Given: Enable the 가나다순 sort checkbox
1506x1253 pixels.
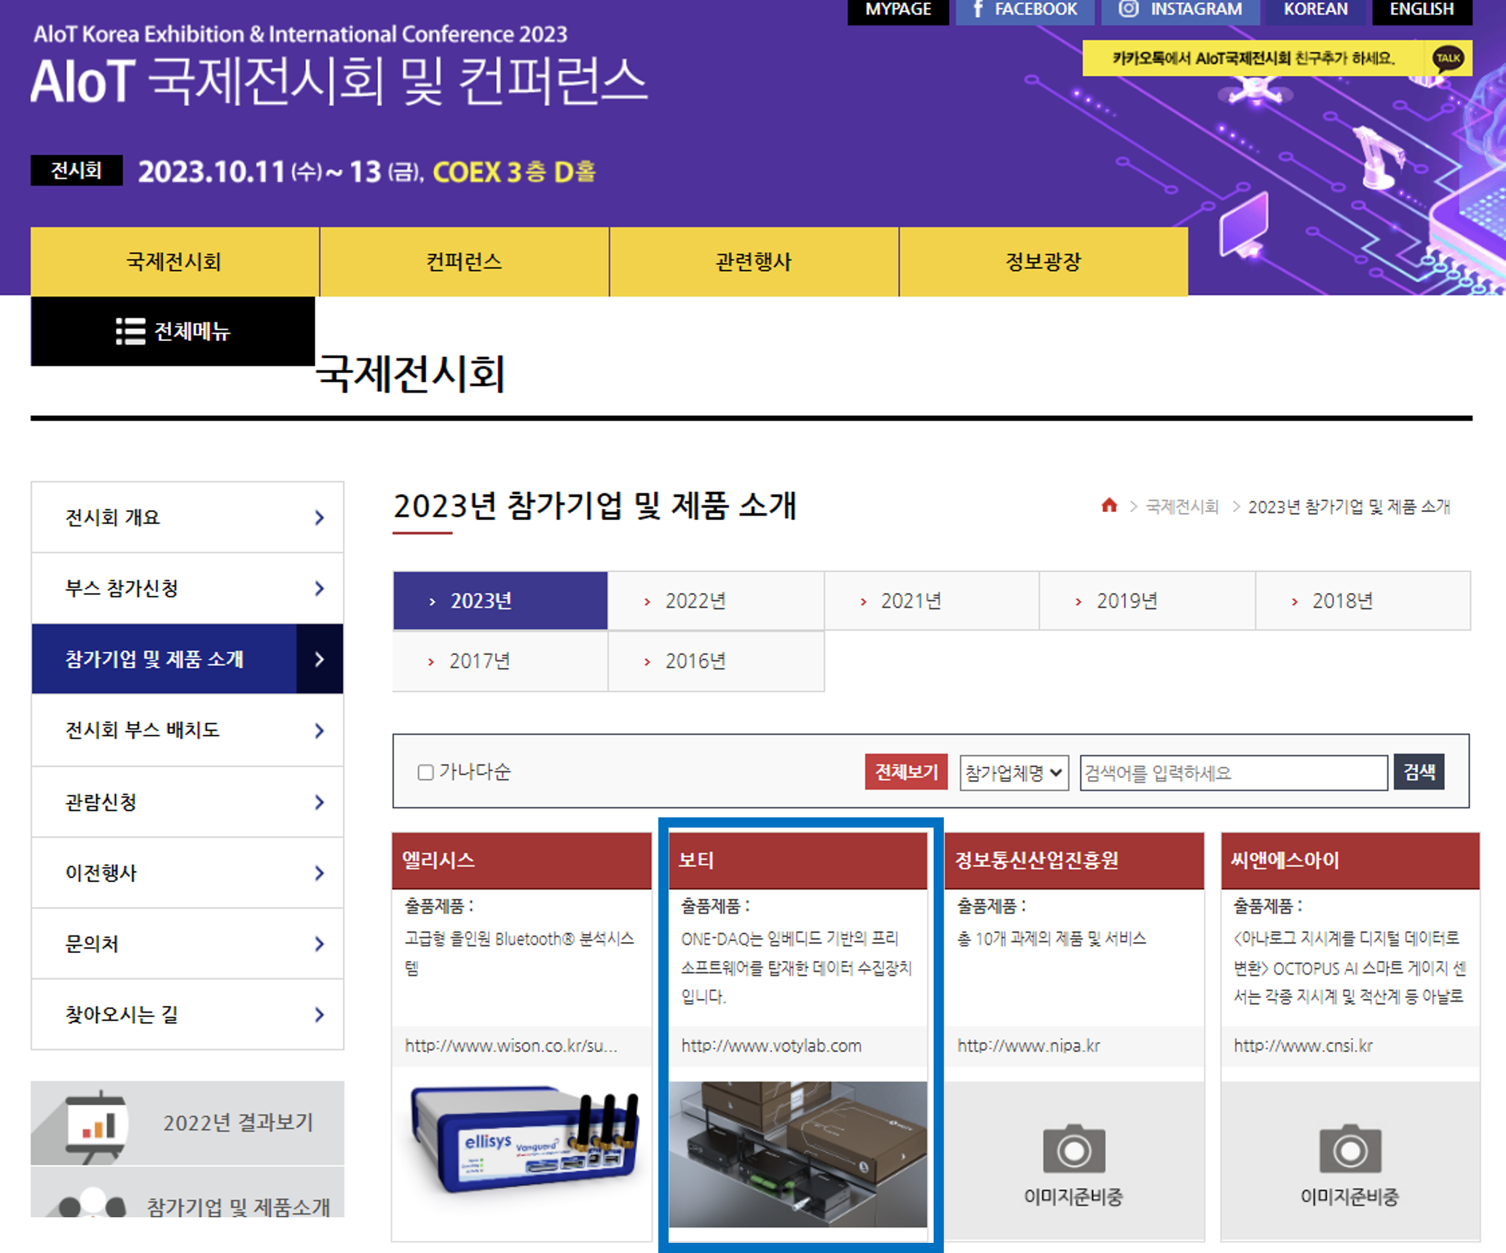Looking at the screenshot, I should click(425, 772).
